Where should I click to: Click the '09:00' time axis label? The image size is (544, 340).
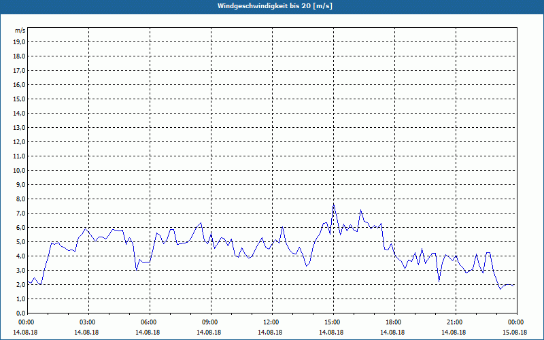(x=211, y=322)
